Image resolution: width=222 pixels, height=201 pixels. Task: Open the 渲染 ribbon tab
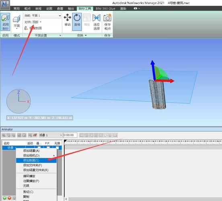[123, 8]
